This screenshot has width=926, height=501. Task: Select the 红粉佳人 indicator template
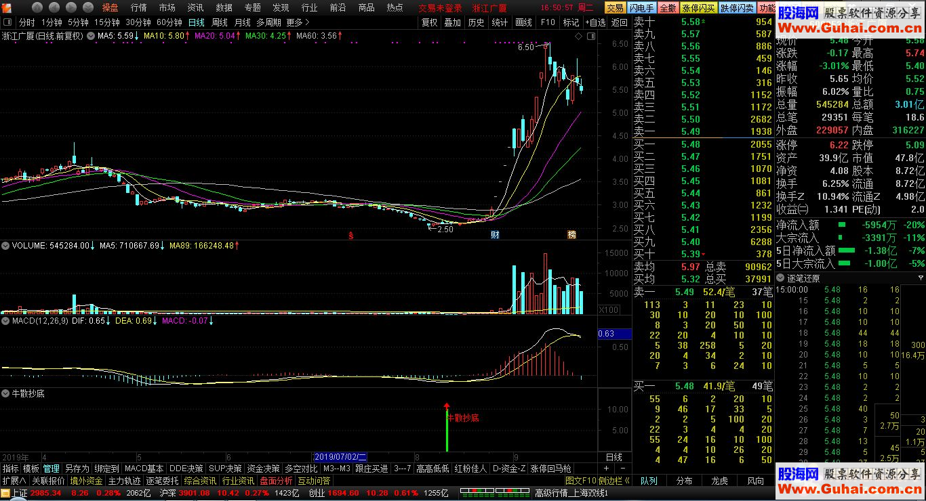(470, 469)
